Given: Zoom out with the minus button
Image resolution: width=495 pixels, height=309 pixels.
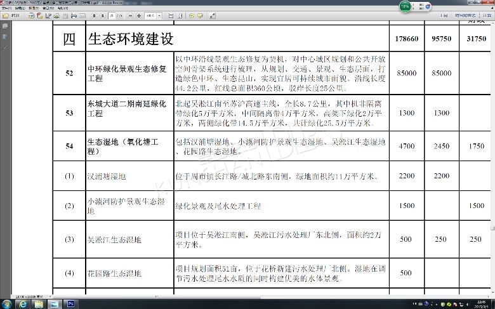Looking at the screenshot, I should click(x=130, y=15).
